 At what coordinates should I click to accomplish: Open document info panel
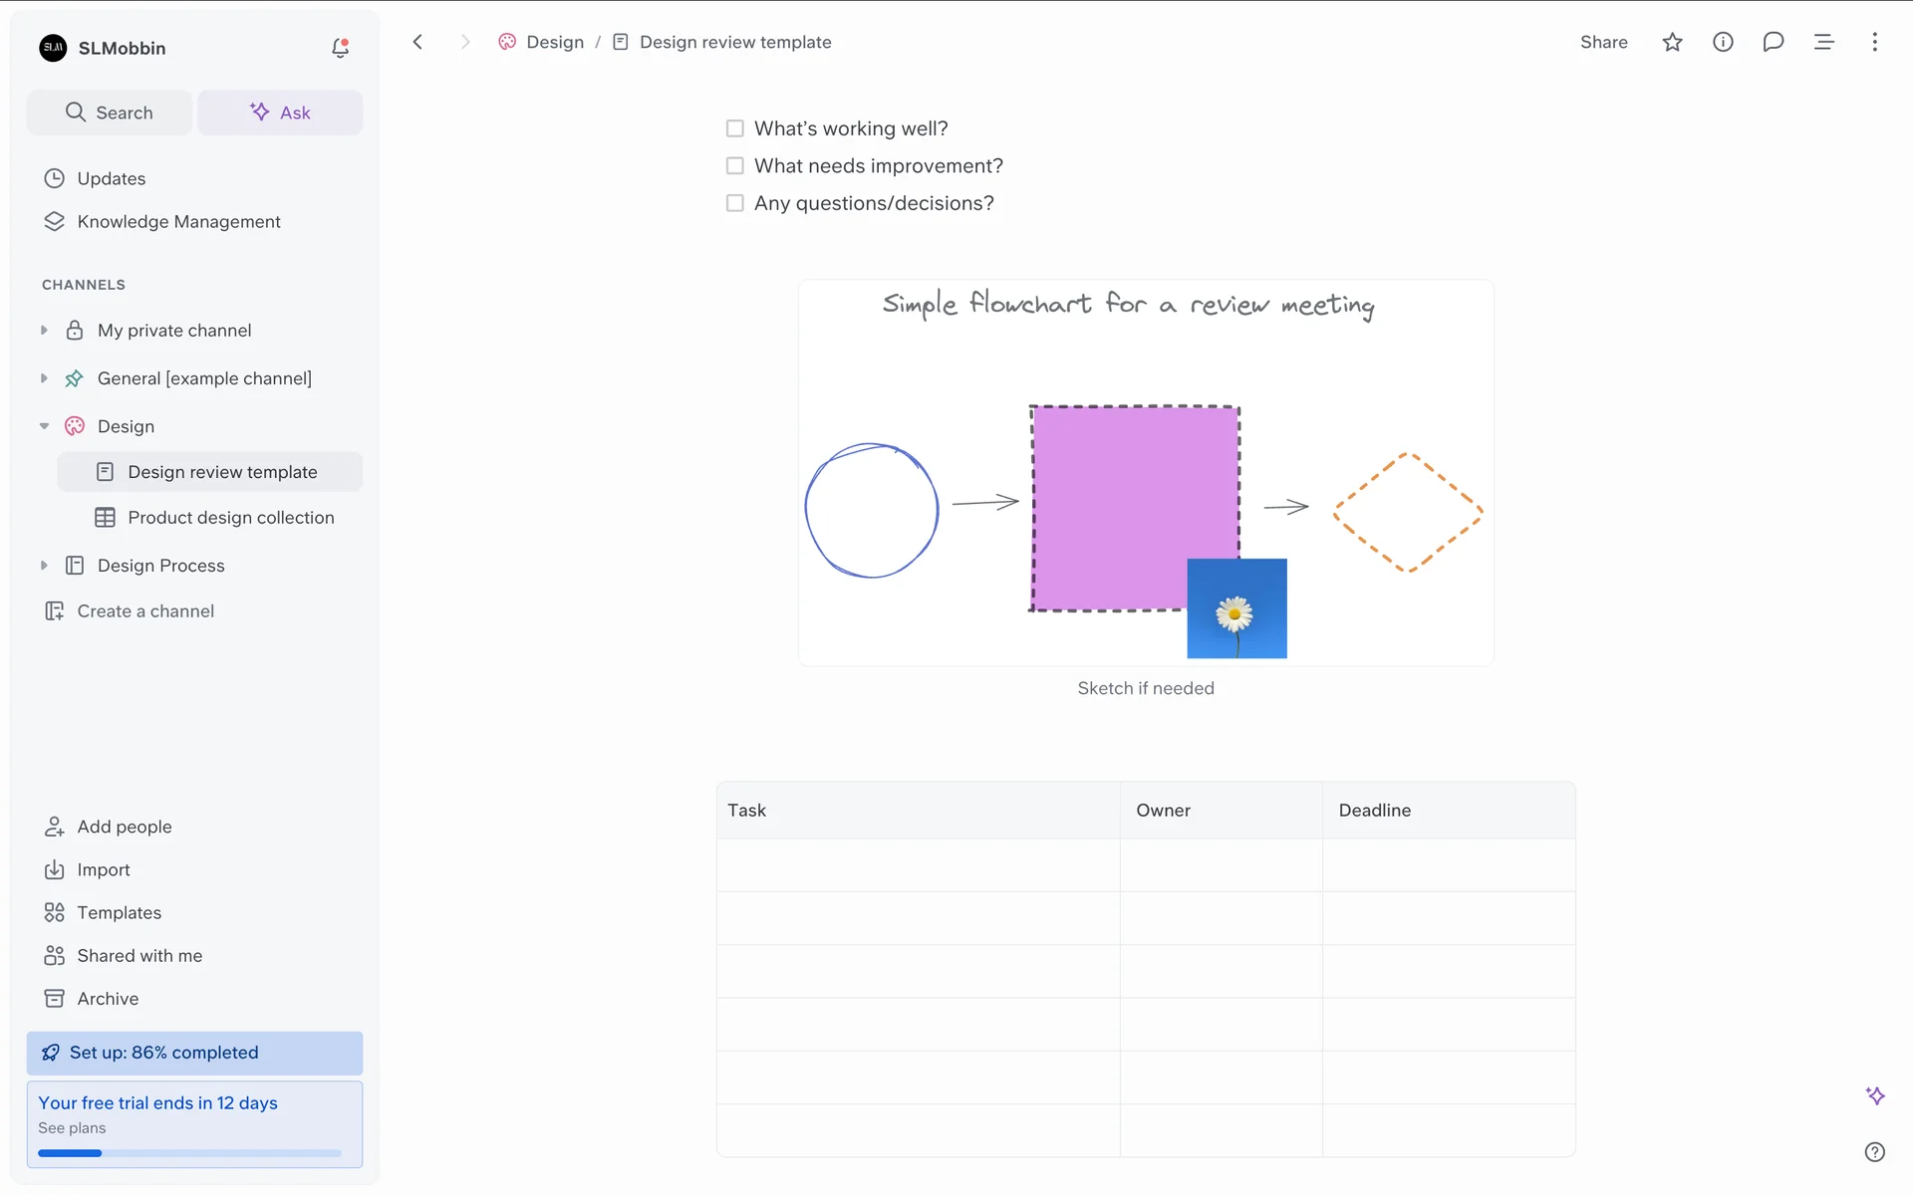pos(1723,42)
